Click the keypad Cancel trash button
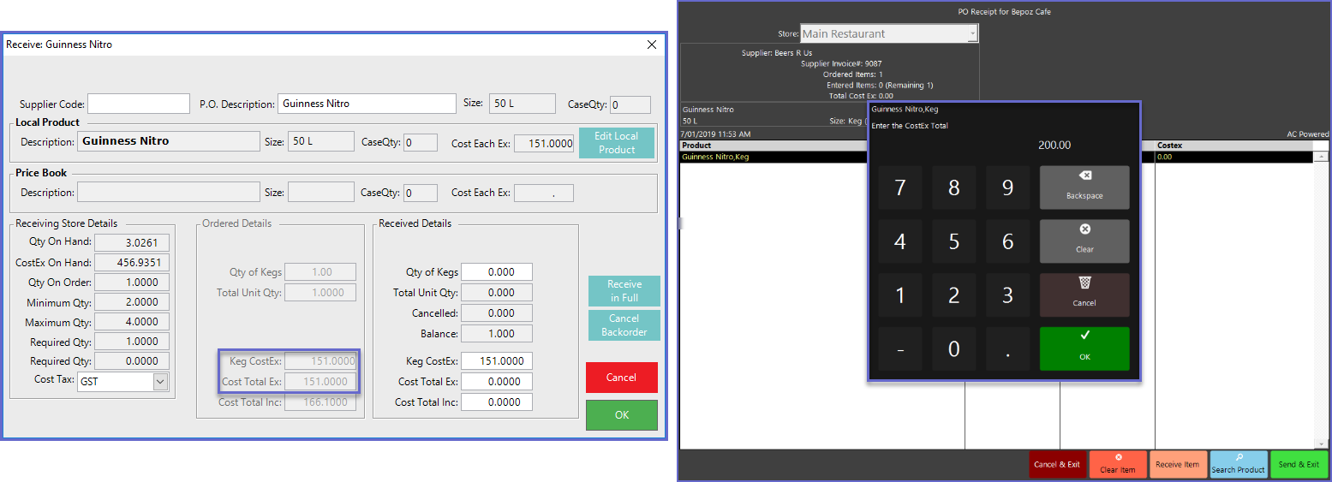The width and height of the screenshot is (1332, 482). [x=1084, y=295]
